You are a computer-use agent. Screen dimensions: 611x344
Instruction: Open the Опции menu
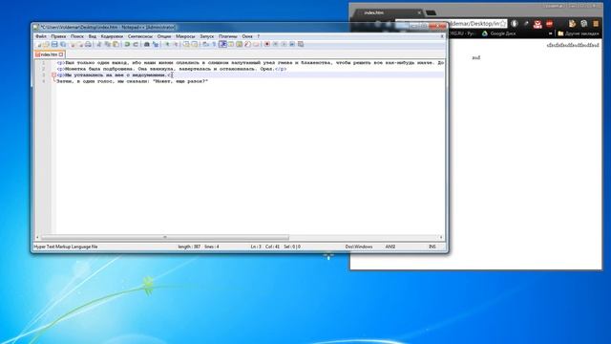click(164, 36)
